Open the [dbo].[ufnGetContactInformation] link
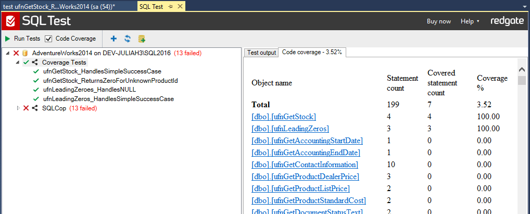 305,165
